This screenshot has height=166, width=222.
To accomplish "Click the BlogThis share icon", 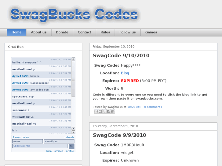I will pos(100,111).
